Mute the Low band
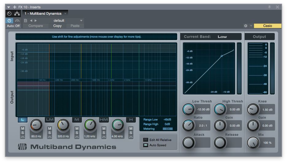This screenshot has width=287, height=163. click(x=22, y=128)
